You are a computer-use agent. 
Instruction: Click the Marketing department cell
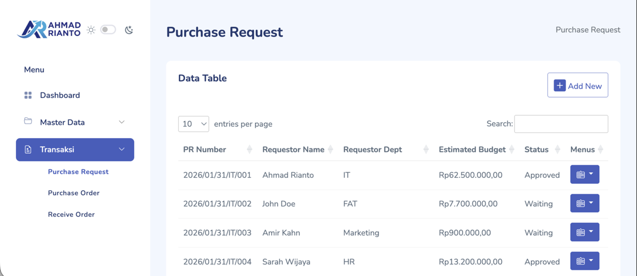tap(361, 233)
